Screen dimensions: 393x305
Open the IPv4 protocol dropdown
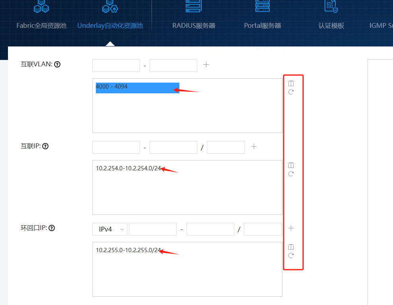click(110, 229)
